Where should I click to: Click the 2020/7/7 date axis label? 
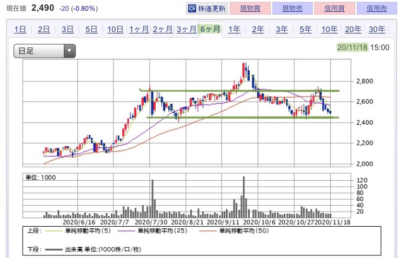(115, 222)
